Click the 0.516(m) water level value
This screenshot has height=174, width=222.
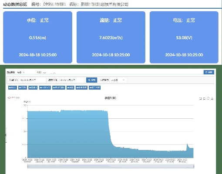(x=37, y=38)
